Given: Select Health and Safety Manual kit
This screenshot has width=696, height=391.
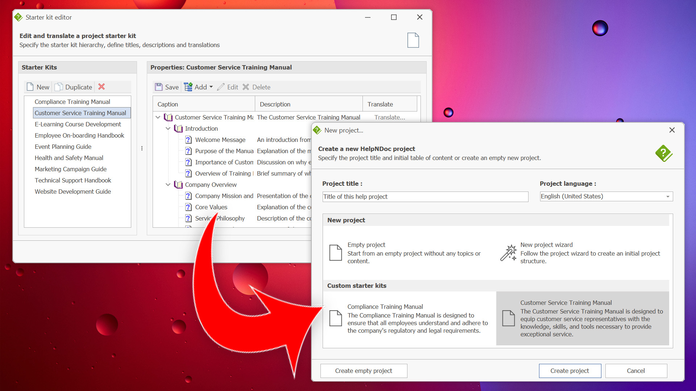Looking at the screenshot, I should (69, 158).
